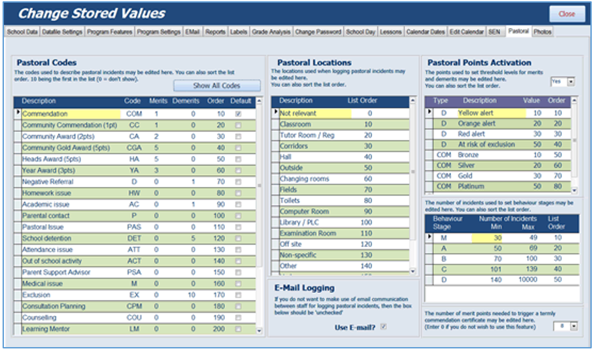Click the row selector arrow beside Not relevant
595x351 pixels.
click(275, 112)
